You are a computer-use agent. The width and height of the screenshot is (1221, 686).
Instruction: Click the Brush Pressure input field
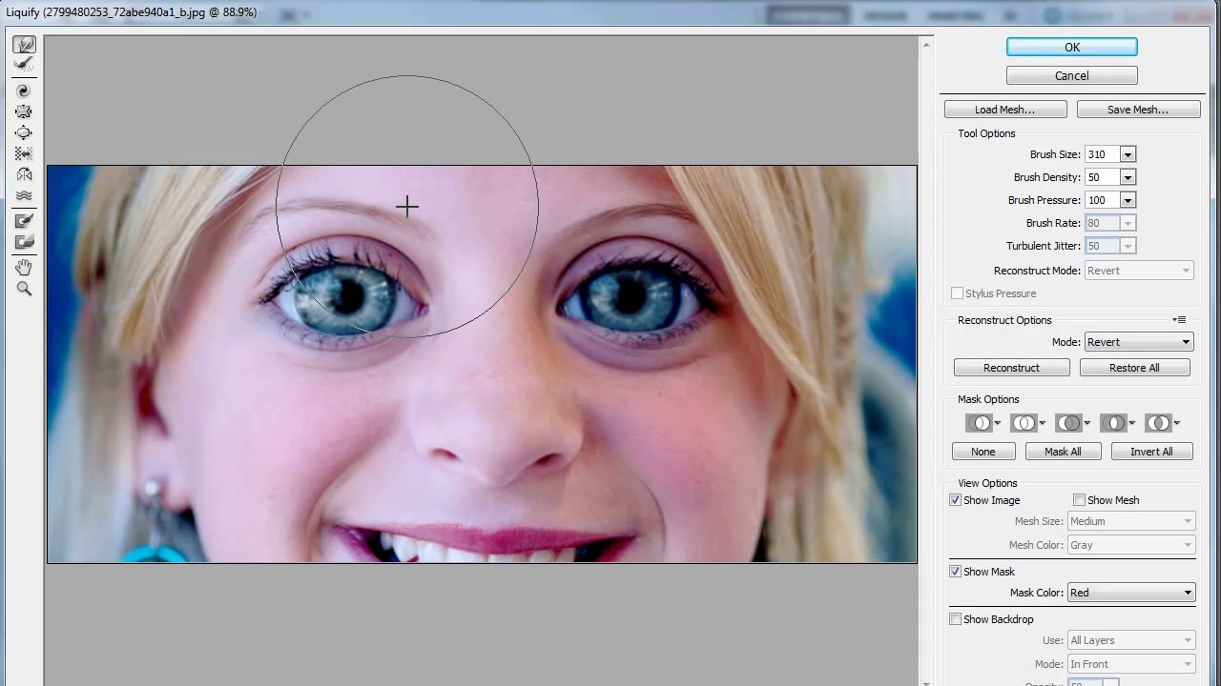tap(1102, 200)
